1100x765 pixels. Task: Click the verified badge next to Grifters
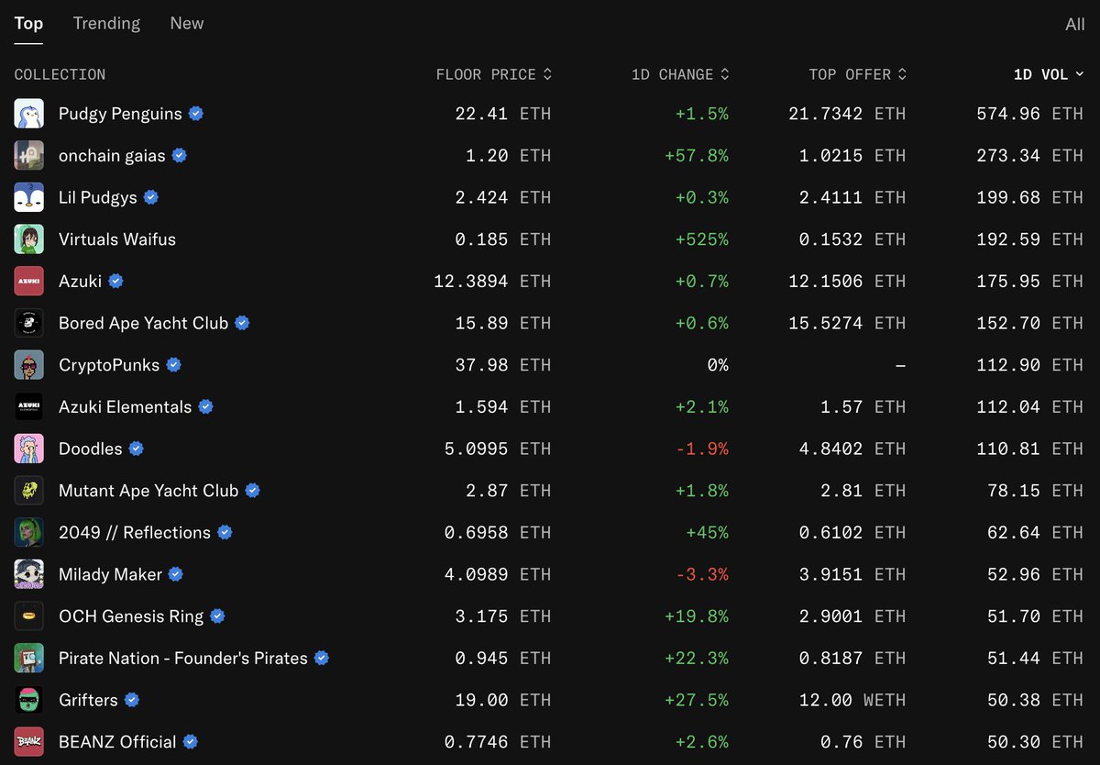(x=132, y=700)
